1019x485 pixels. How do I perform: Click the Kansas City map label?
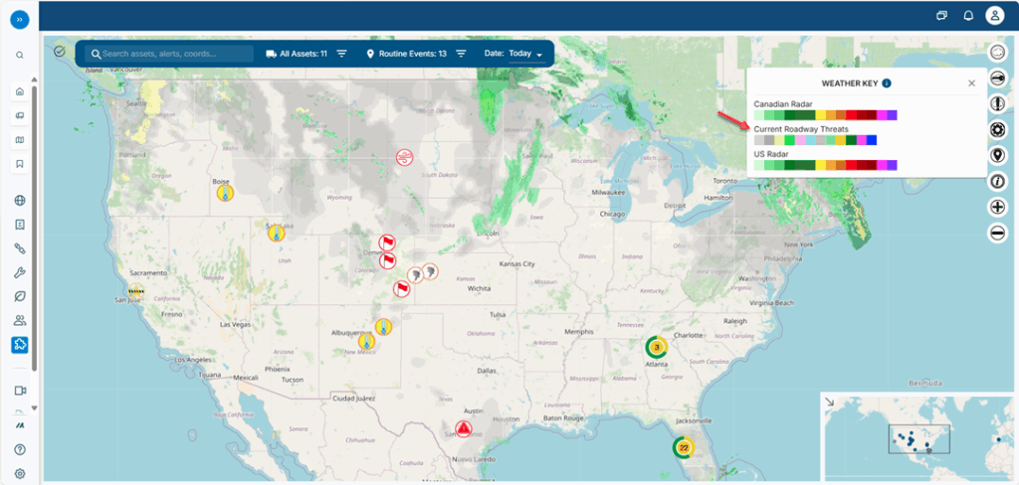[x=516, y=264]
